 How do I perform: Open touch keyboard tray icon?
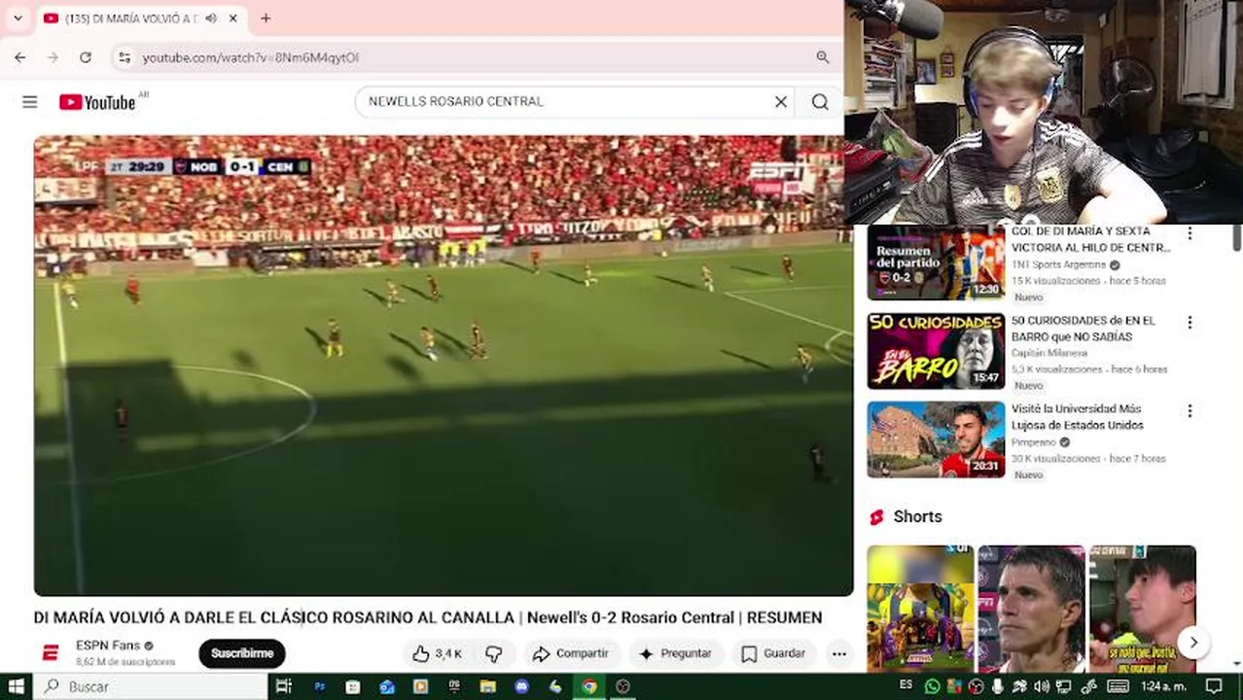[x=1118, y=686]
